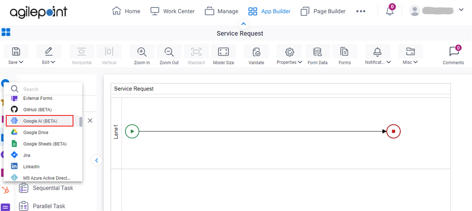Fit to Model Size
The height and width of the screenshot is (211, 472).
[223, 51]
